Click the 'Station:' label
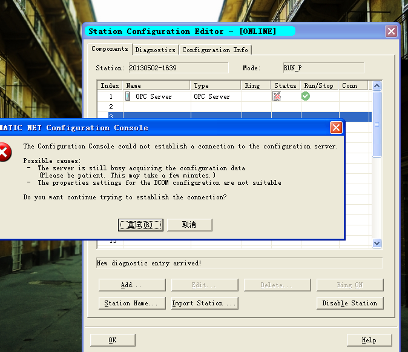 [110, 68]
